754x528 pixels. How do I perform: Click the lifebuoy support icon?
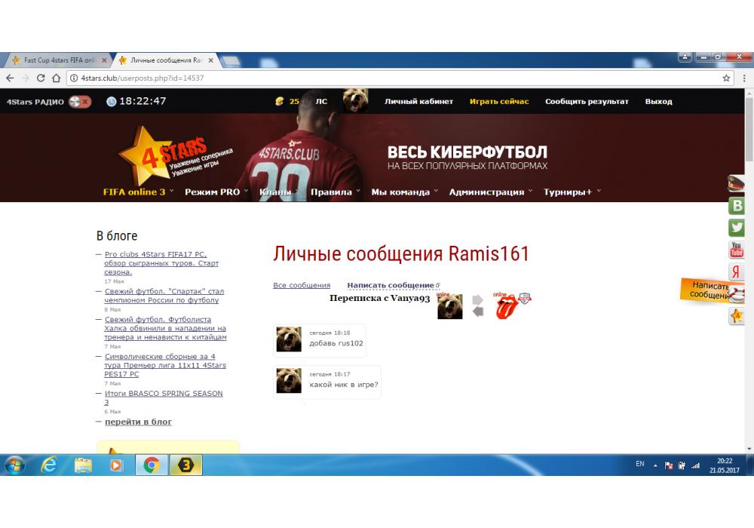click(737, 294)
